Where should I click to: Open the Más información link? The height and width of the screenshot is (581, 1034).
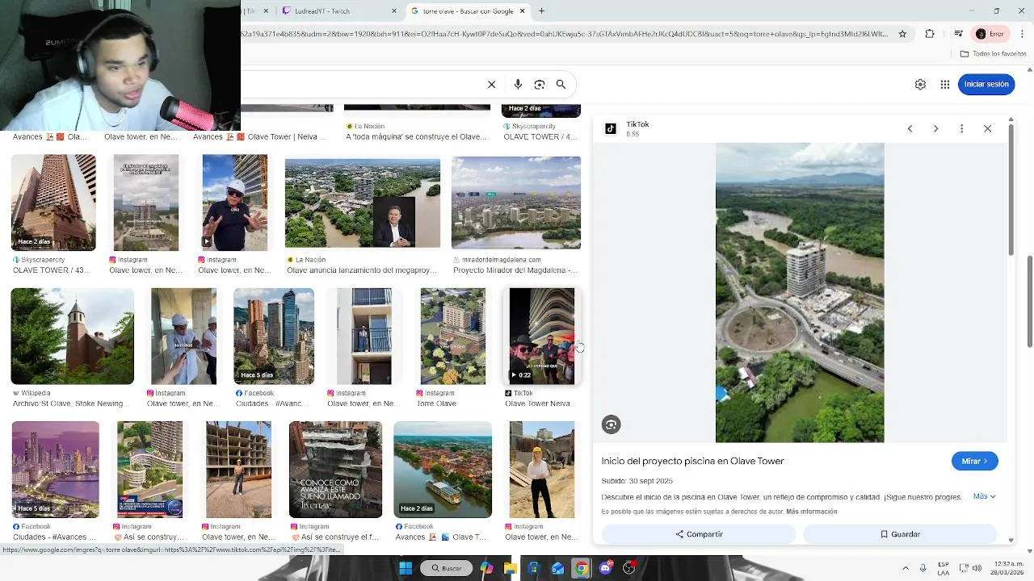tap(811, 512)
